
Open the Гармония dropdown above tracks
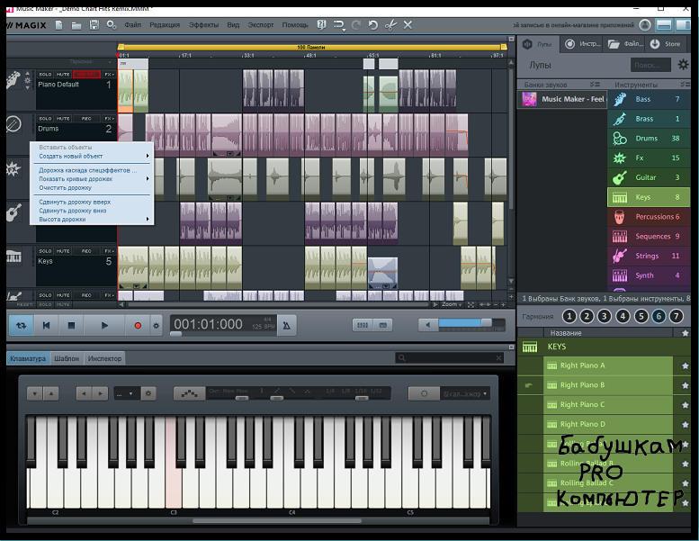91,61
